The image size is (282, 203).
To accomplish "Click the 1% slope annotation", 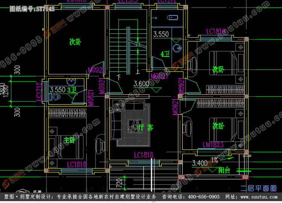I will [x=214, y=160].
